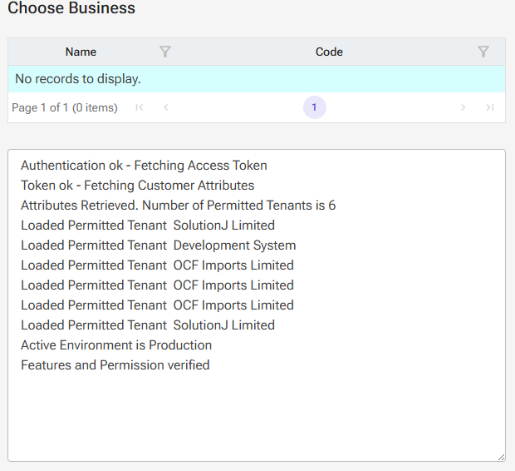Screen dimensions: 515x471
Task: Go to previous page of grid
Action: tap(166, 107)
